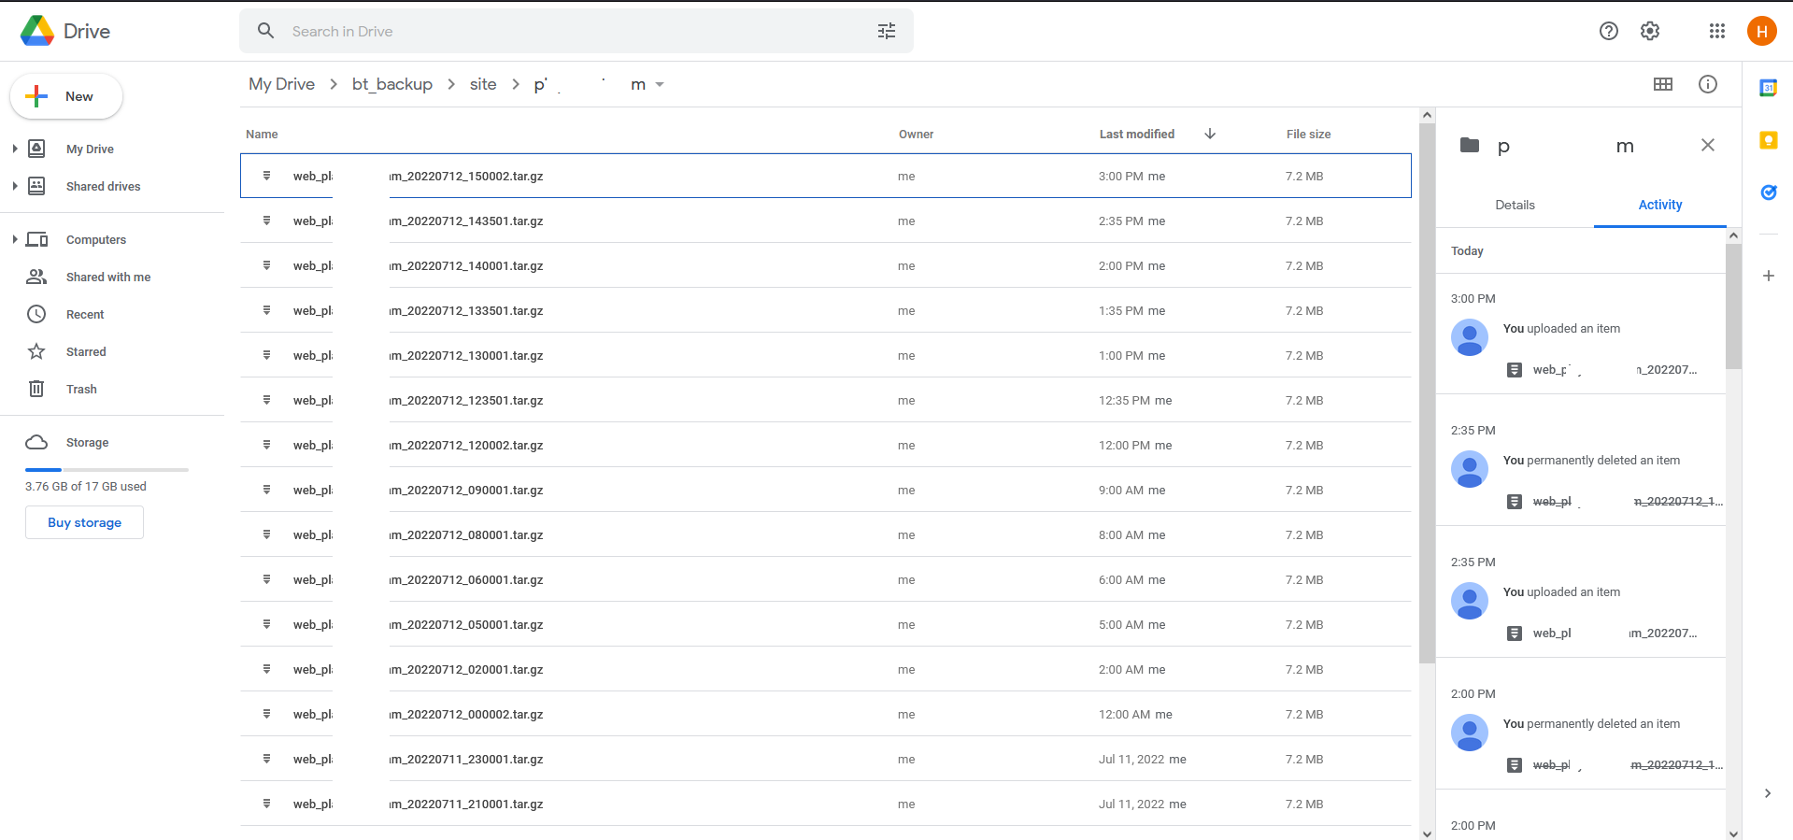1793x840 pixels.
Task: Open the Settings gear menu
Action: point(1650,32)
